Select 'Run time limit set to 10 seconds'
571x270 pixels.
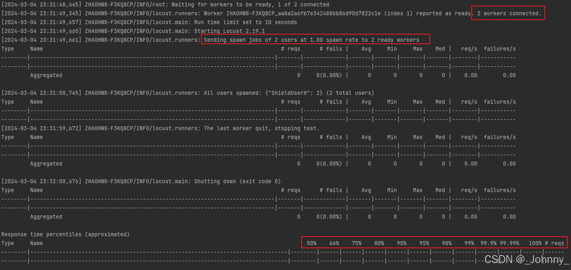pyautogui.click(x=245, y=22)
